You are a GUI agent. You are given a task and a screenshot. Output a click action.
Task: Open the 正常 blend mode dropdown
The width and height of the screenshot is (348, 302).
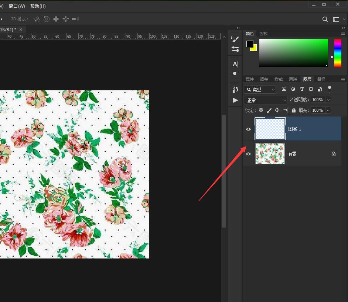265,100
